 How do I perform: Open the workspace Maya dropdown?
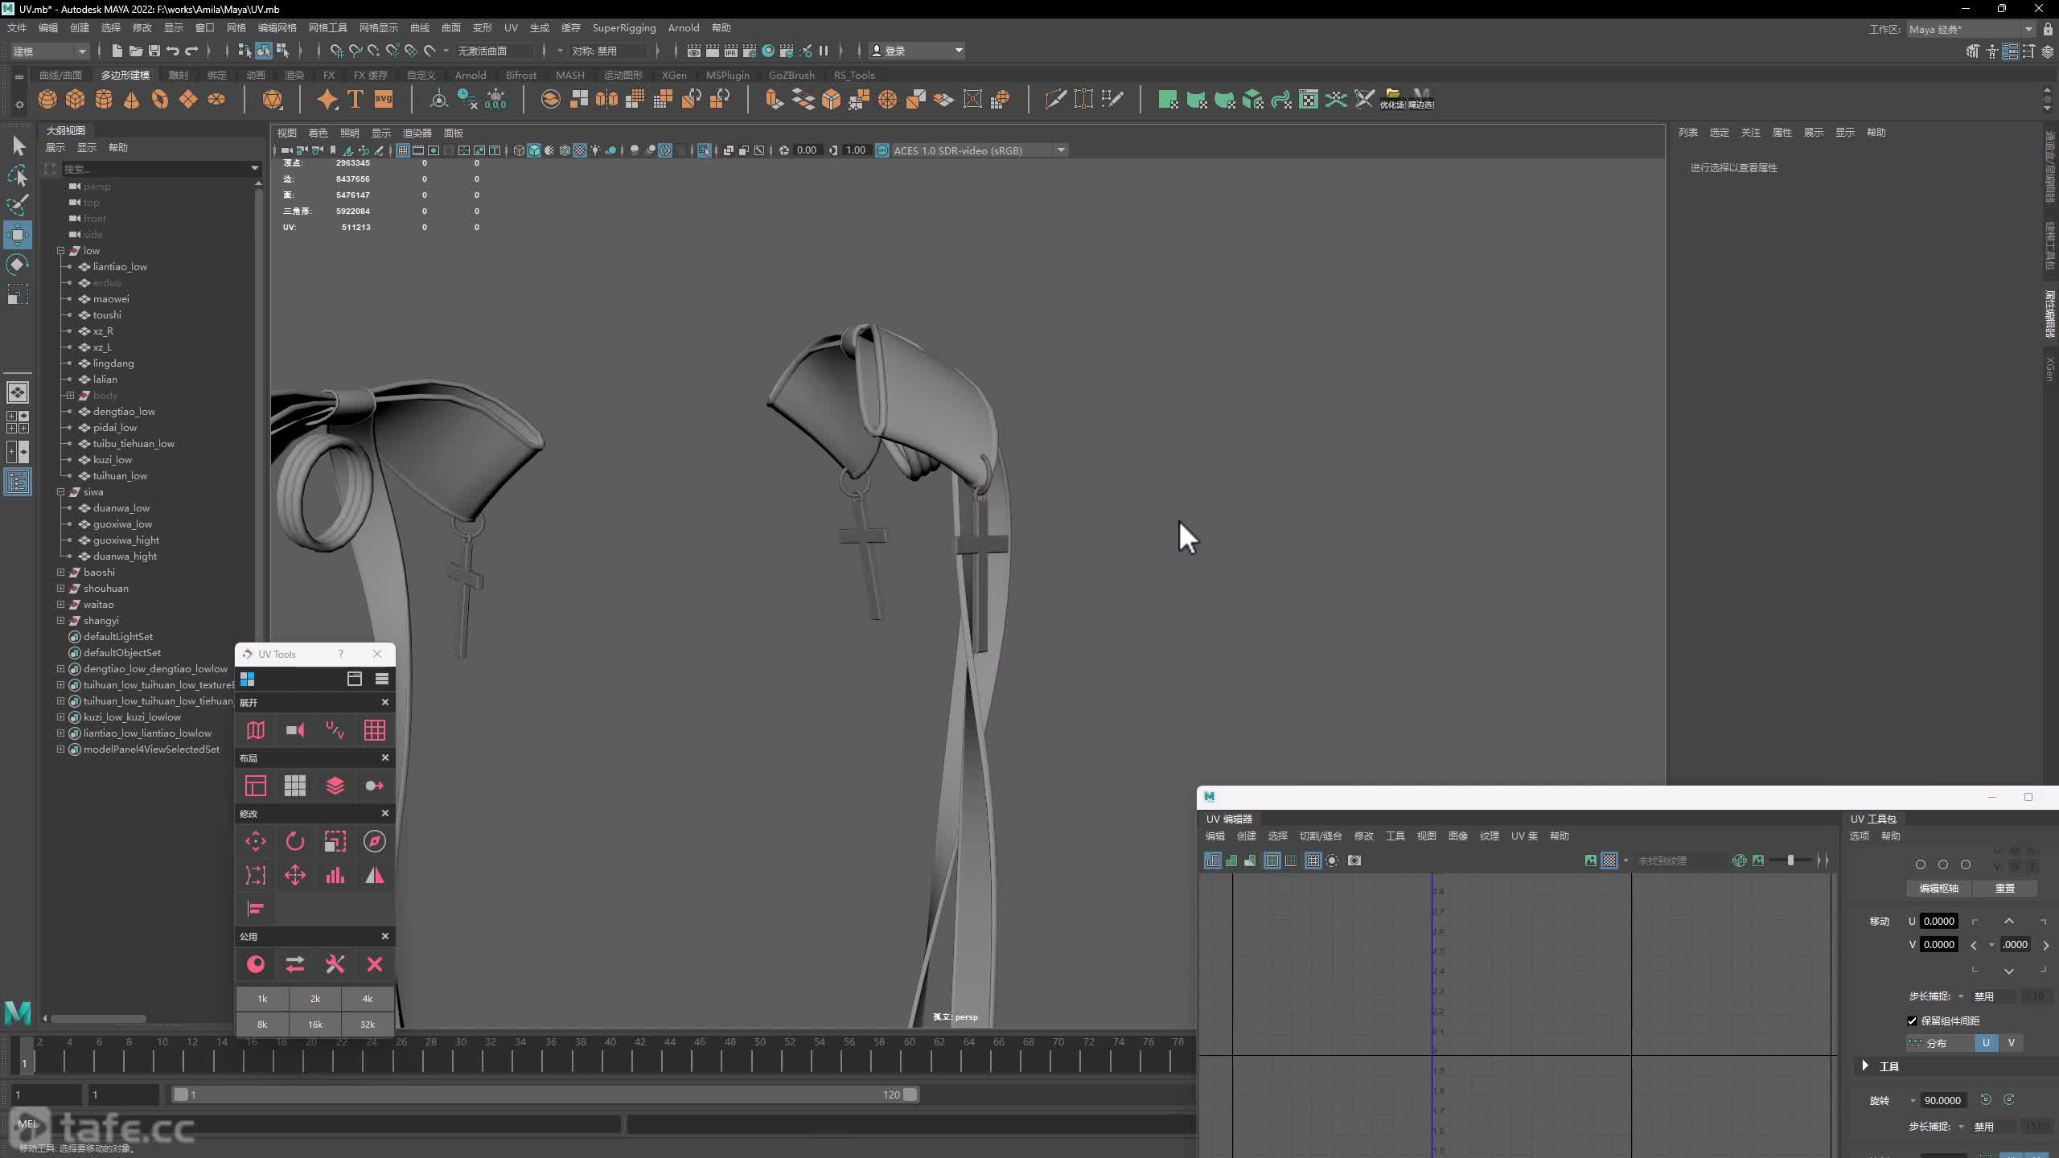pyautogui.click(x=1971, y=29)
